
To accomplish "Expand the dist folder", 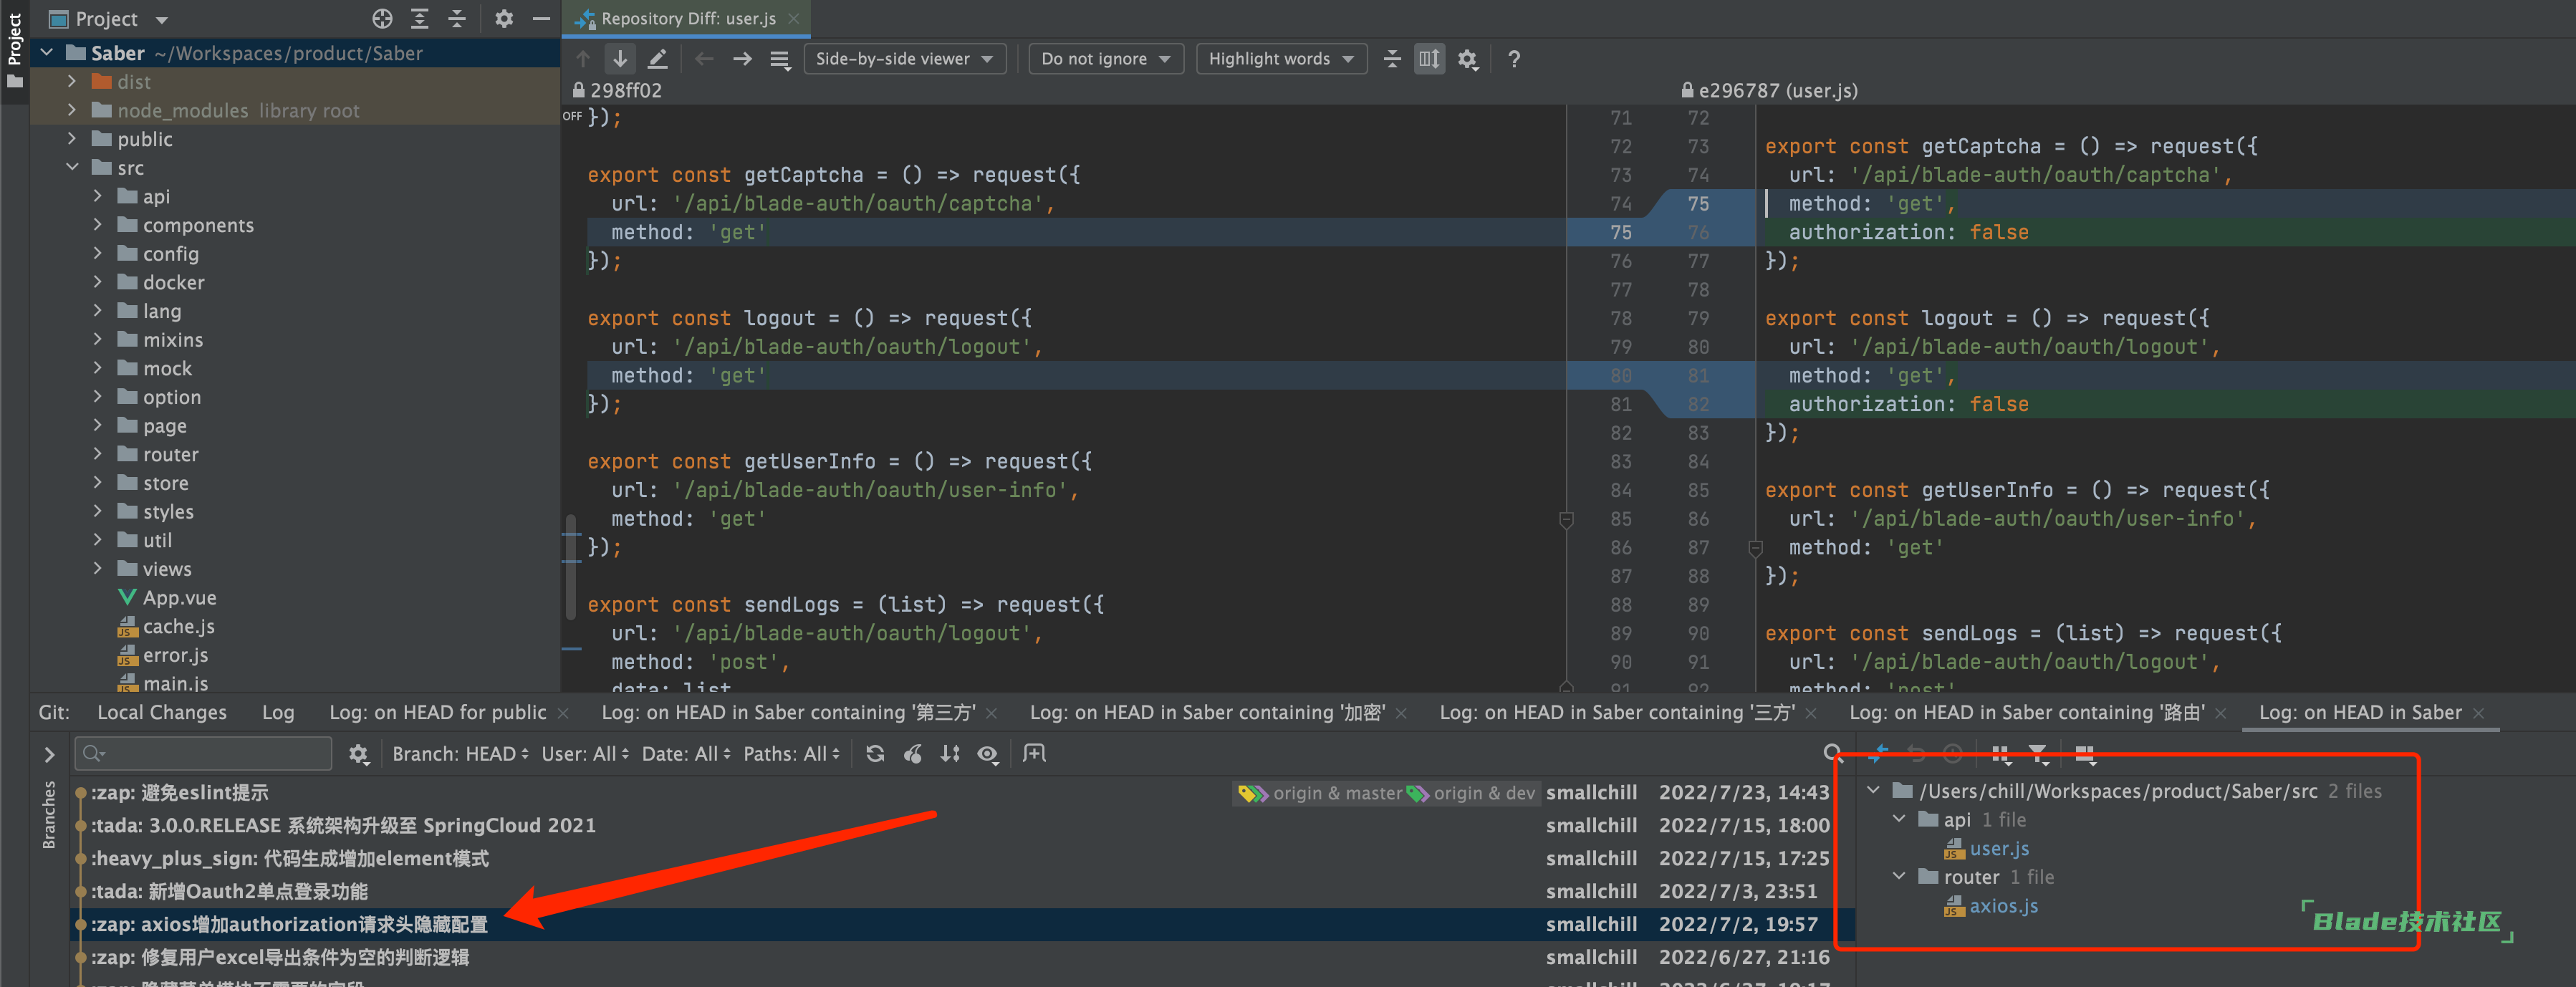I will pyautogui.click(x=72, y=81).
